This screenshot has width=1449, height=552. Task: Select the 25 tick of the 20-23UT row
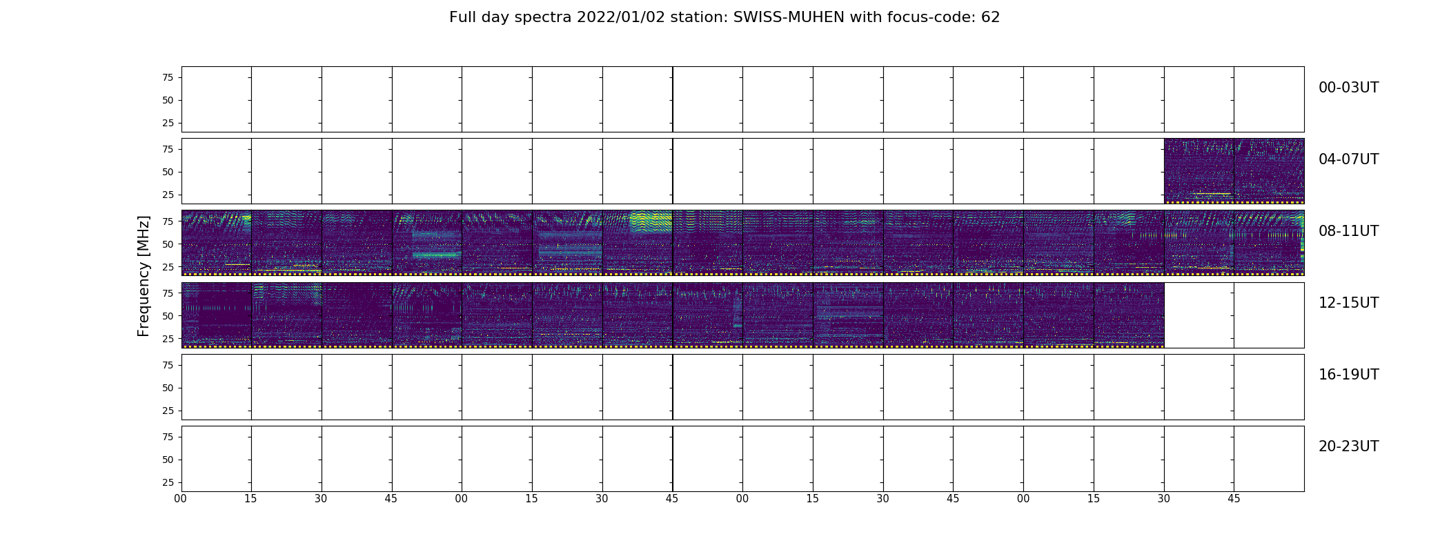[x=168, y=482]
